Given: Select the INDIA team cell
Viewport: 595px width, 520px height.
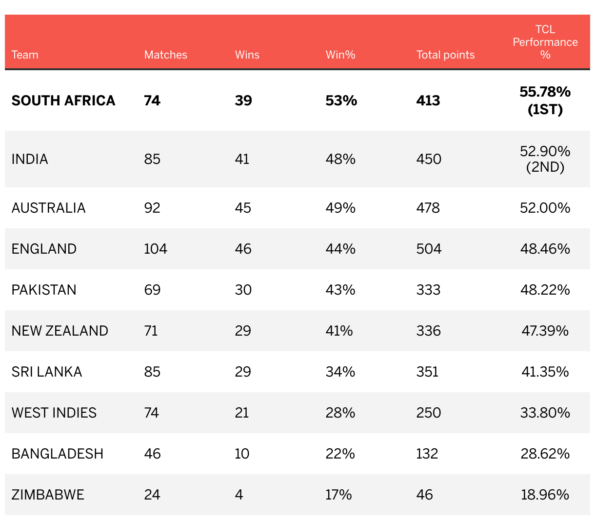Looking at the screenshot, I should click(30, 159).
